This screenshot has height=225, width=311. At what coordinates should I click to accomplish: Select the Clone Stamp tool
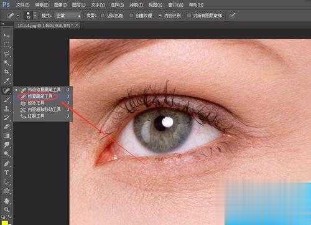(x=6, y=108)
